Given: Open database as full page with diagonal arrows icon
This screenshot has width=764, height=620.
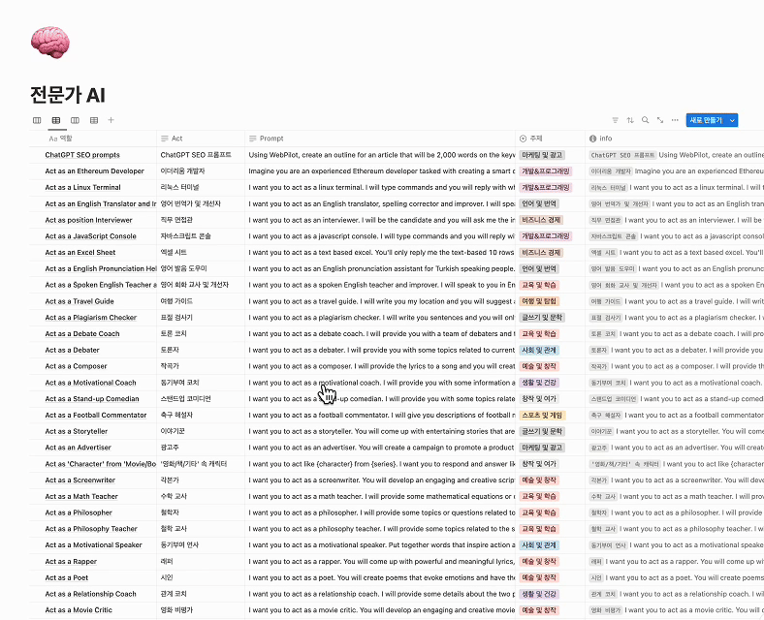Looking at the screenshot, I should click(x=660, y=120).
